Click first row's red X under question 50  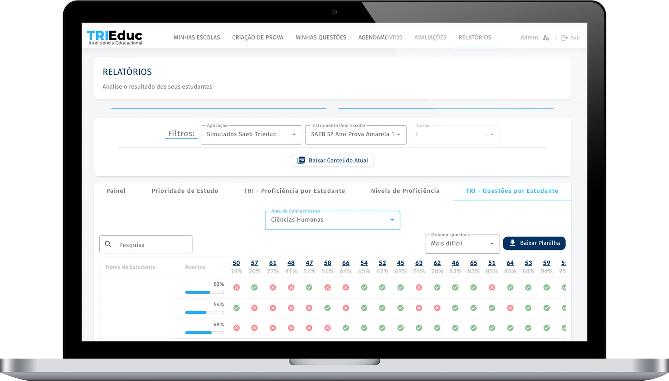[236, 287]
